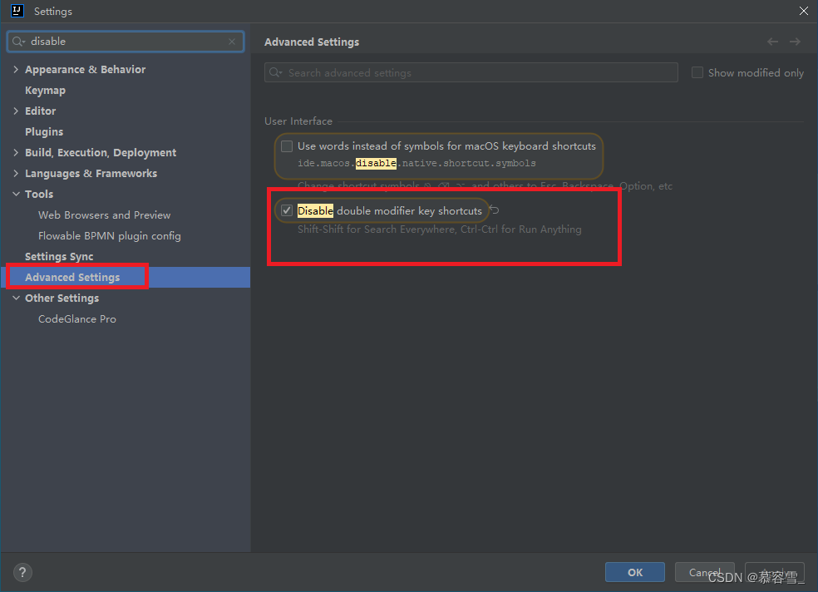Click the 'Advanced Settings' page title
818x592 pixels.
[x=312, y=42]
